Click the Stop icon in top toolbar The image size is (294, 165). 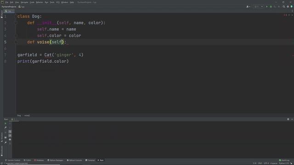pyautogui.click(x=279, y=7)
